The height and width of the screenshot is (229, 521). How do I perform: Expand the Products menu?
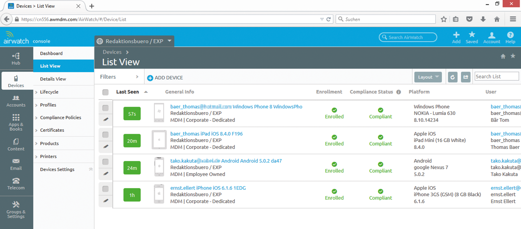[x=49, y=143]
